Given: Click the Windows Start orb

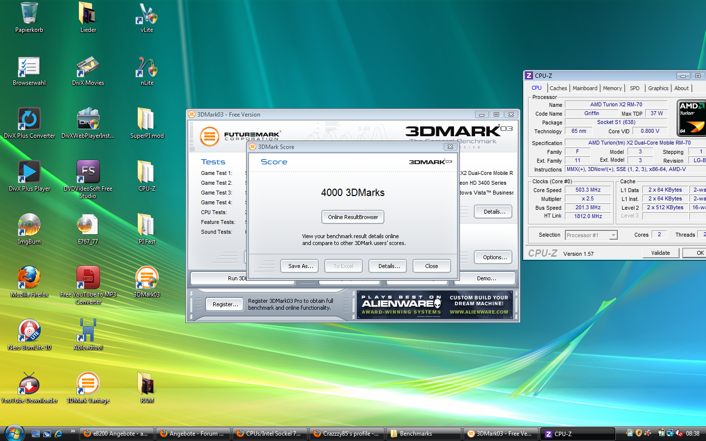Looking at the screenshot, I should [15, 433].
